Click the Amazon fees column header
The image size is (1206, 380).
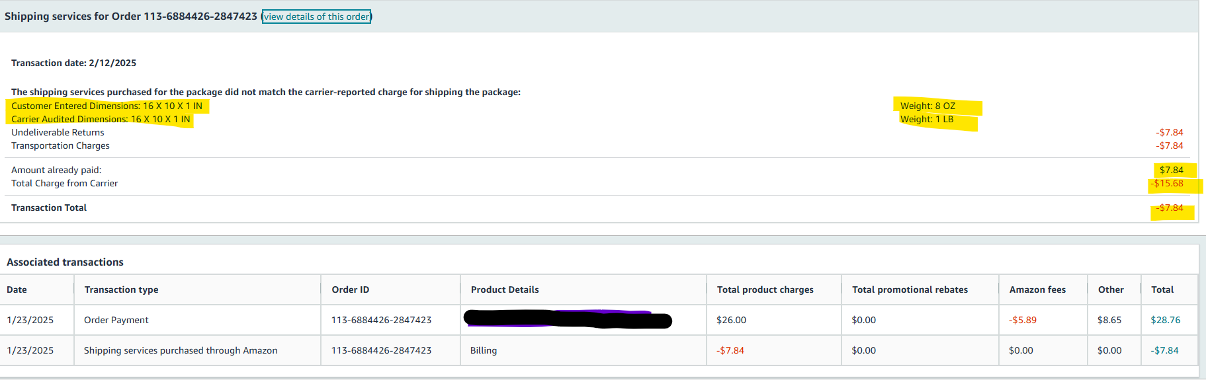[x=1037, y=289]
